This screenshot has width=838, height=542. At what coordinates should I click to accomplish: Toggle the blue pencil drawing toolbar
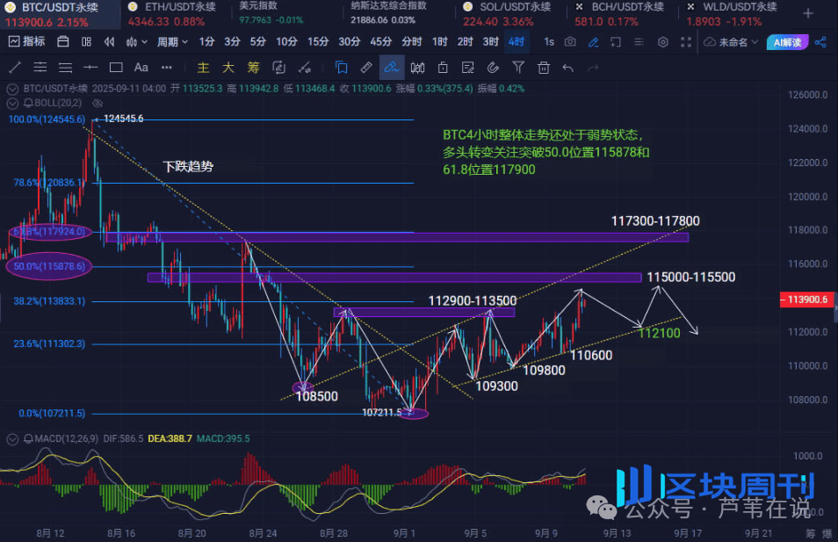[x=593, y=41]
